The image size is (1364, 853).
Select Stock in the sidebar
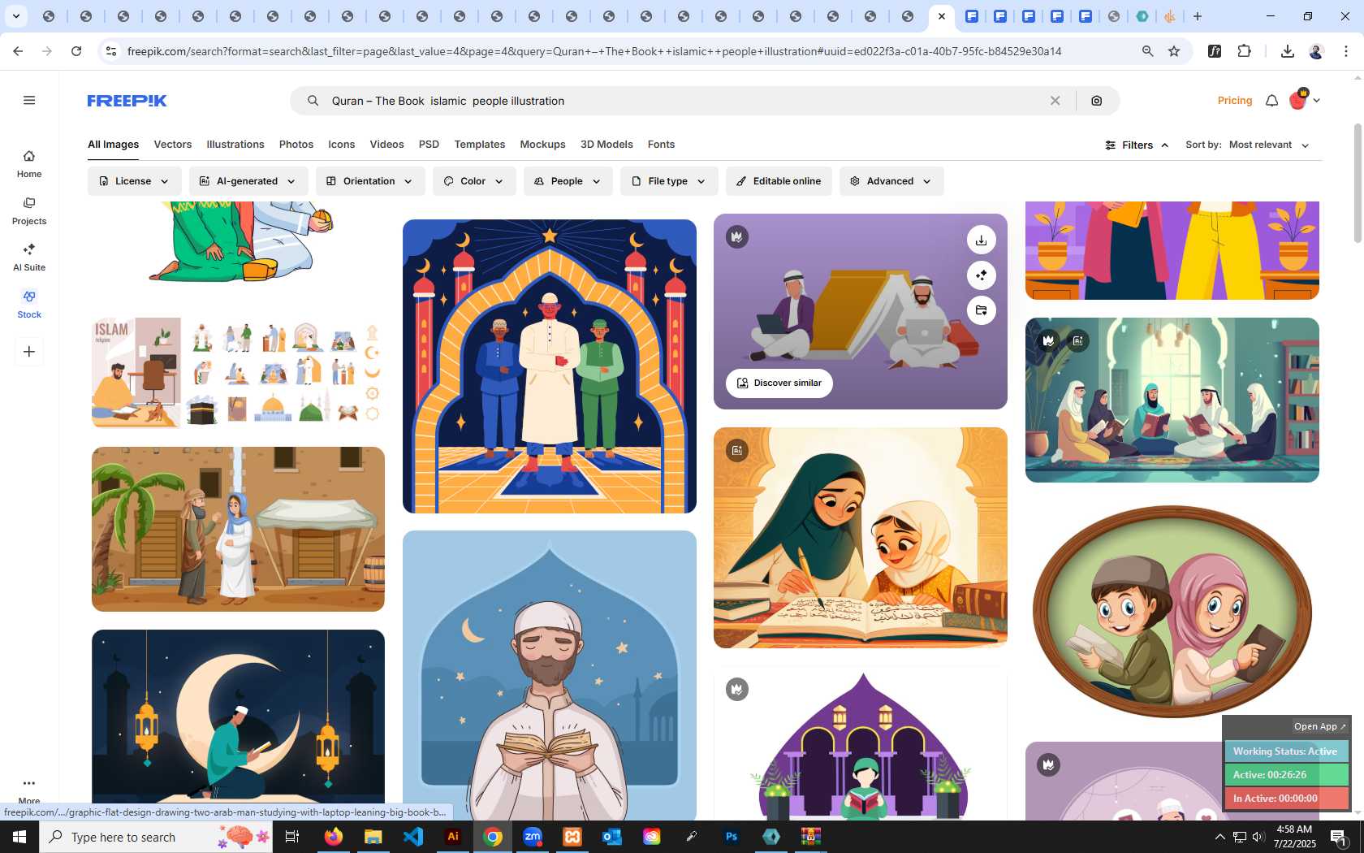[29, 304]
